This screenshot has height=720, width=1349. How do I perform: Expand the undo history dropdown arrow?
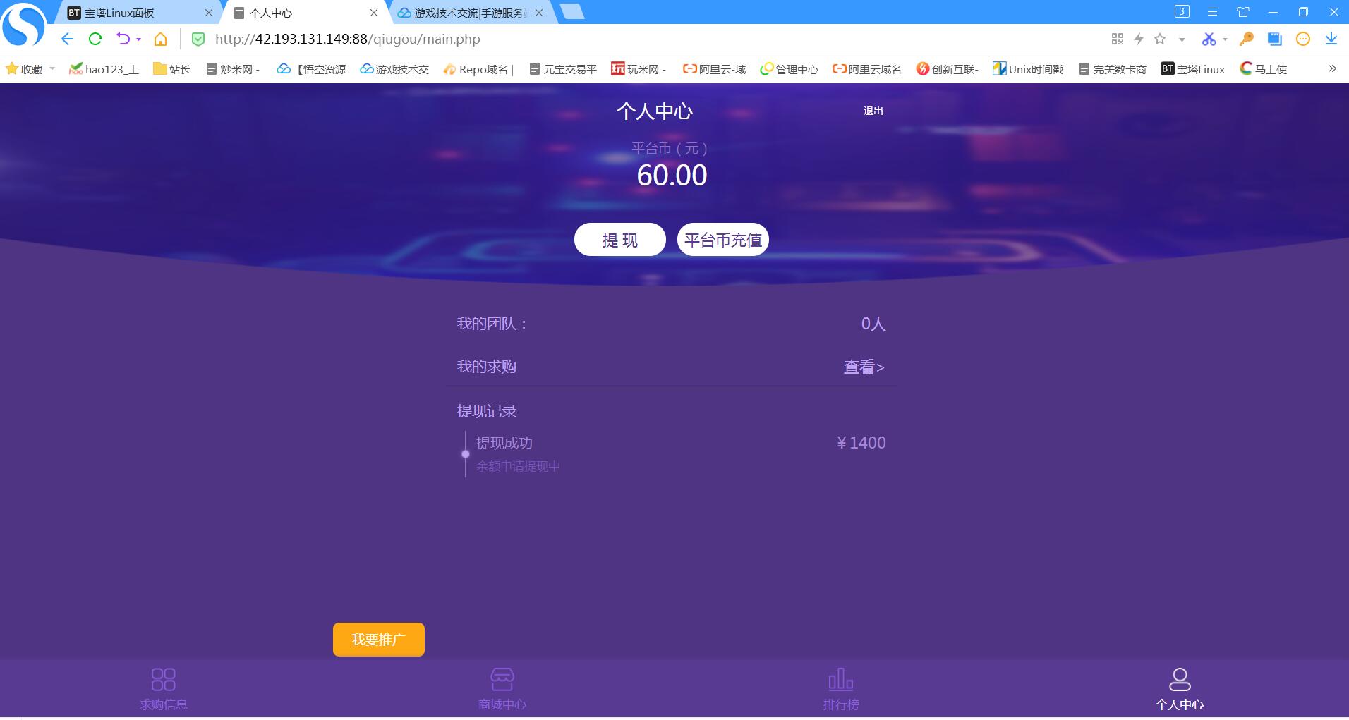tap(139, 39)
